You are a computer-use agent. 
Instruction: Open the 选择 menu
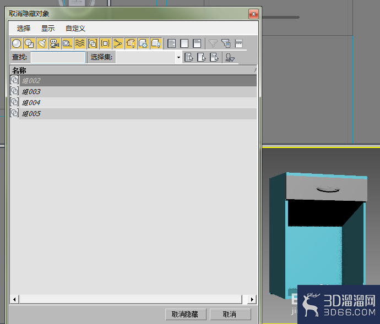click(24, 29)
